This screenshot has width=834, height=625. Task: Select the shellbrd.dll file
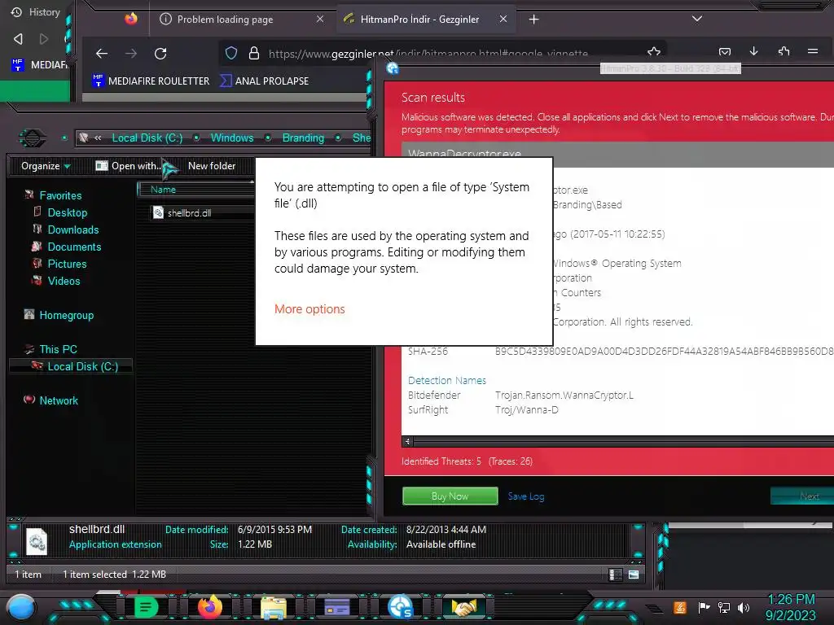(182, 212)
